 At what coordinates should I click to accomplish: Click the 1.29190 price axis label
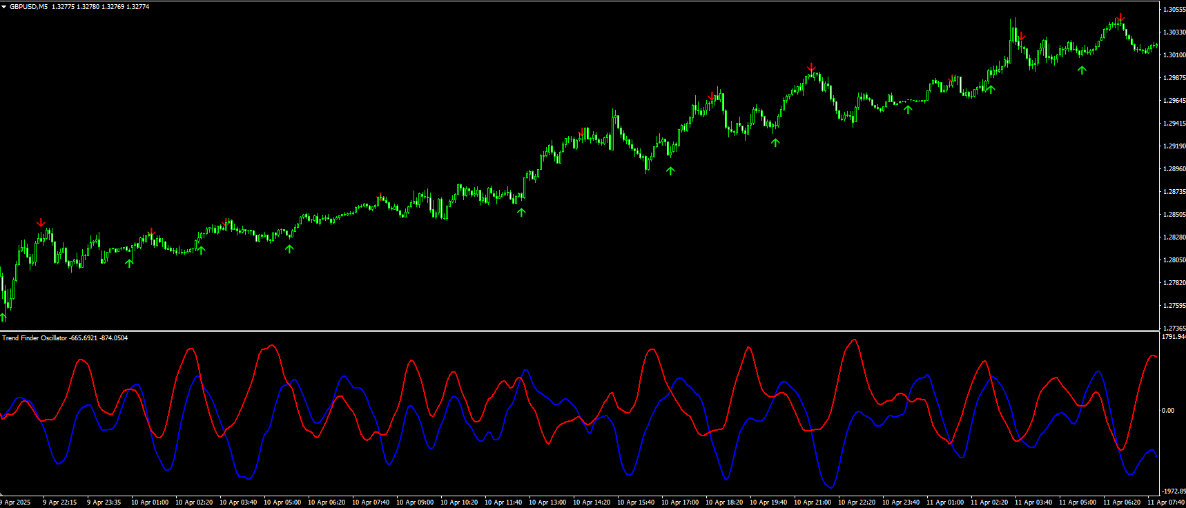pos(1174,146)
